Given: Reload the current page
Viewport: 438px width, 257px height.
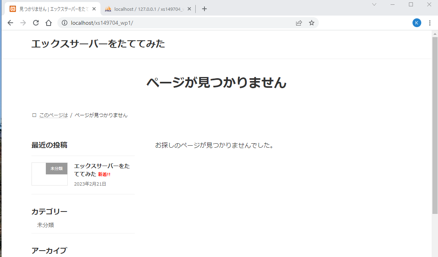Looking at the screenshot, I should [x=36, y=23].
